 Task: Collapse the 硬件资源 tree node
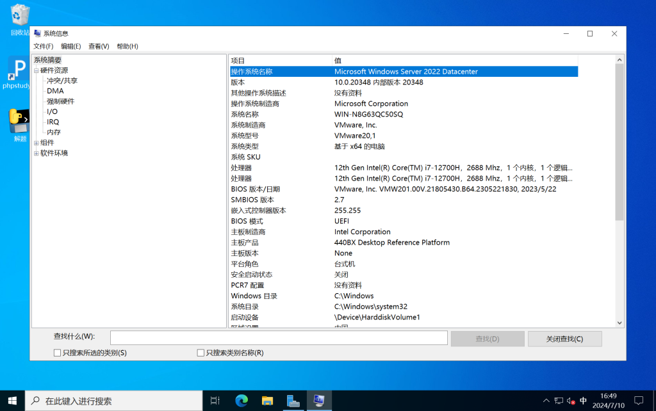tap(37, 70)
